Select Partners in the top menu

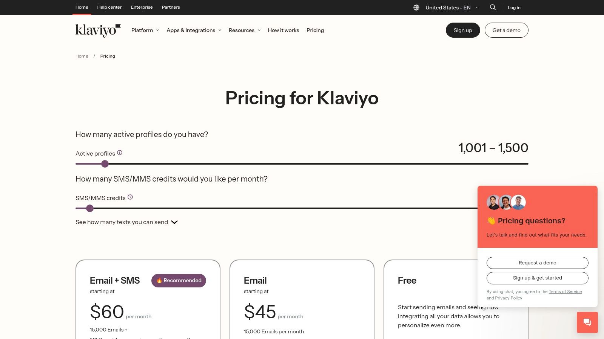pos(171,7)
